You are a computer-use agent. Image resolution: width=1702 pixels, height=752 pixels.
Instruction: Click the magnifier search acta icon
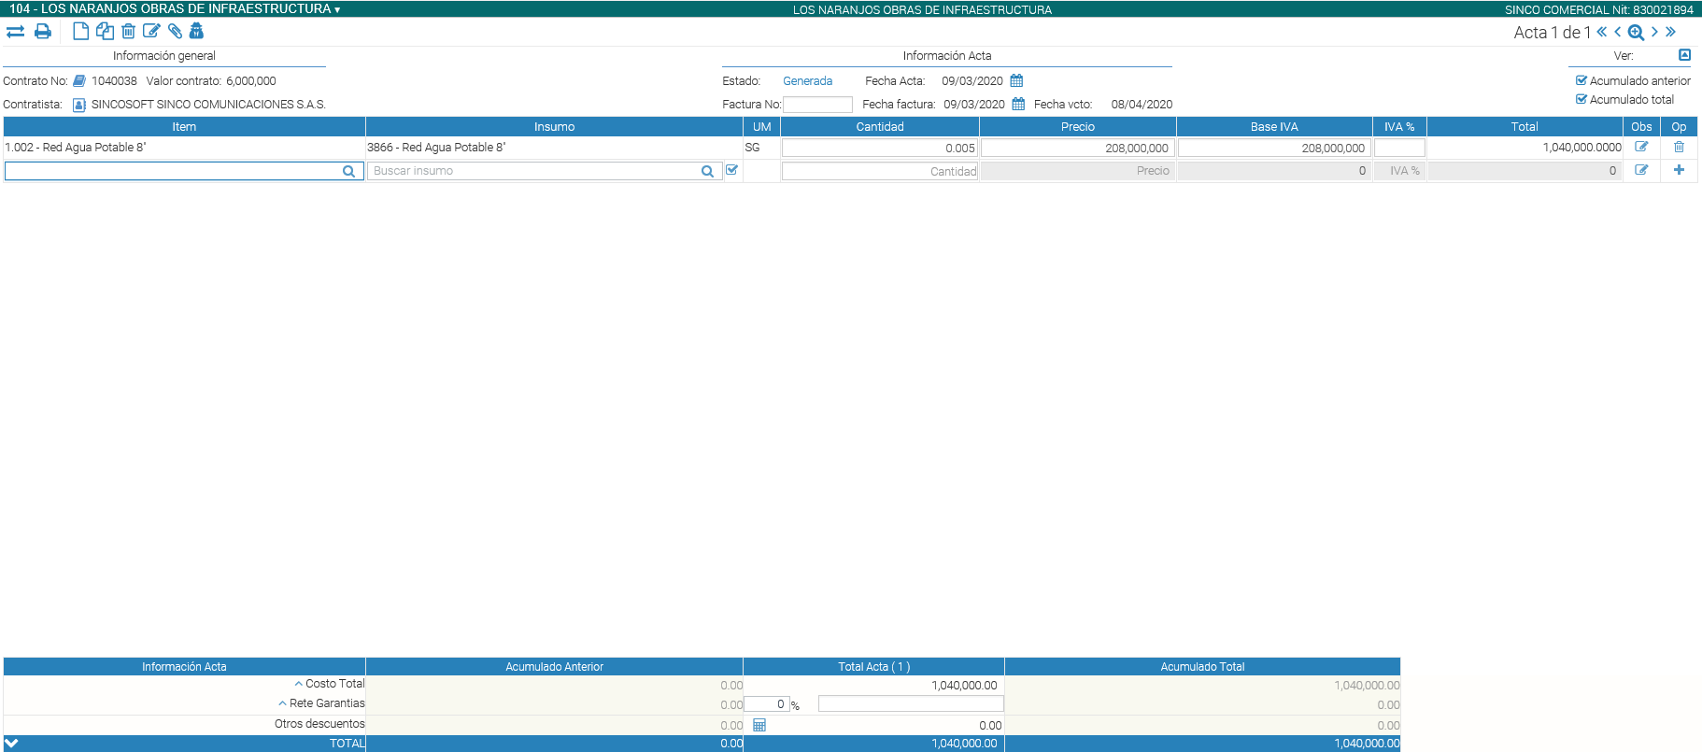pyautogui.click(x=1636, y=33)
